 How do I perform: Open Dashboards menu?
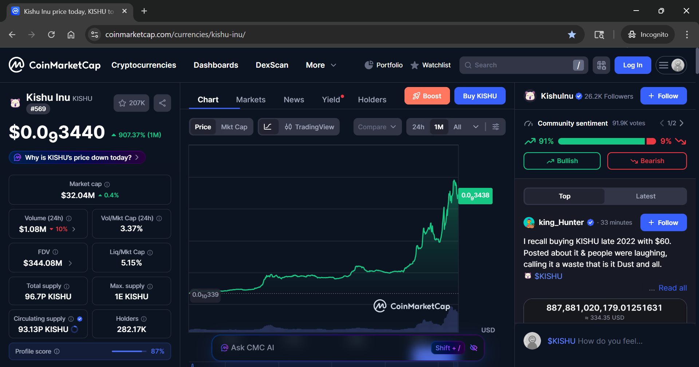[x=216, y=65]
